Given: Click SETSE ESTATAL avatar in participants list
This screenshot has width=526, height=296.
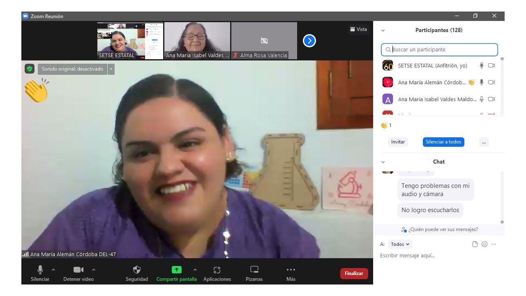Looking at the screenshot, I should 388,65.
